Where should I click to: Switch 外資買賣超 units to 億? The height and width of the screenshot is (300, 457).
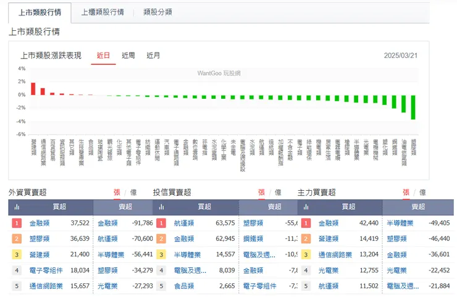click(x=133, y=192)
